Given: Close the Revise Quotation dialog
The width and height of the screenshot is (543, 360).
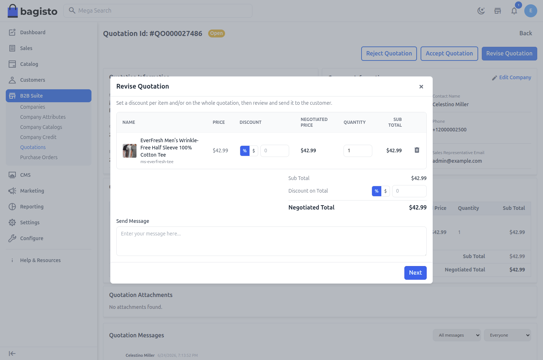Looking at the screenshot, I should (x=421, y=87).
